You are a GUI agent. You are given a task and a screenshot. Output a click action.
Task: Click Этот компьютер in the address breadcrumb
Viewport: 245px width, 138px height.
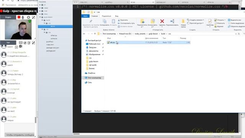point(109,34)
